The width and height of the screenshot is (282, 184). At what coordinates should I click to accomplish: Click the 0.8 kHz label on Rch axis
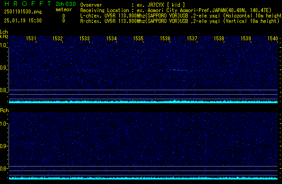pyautogui.click(x=4, y=168)
